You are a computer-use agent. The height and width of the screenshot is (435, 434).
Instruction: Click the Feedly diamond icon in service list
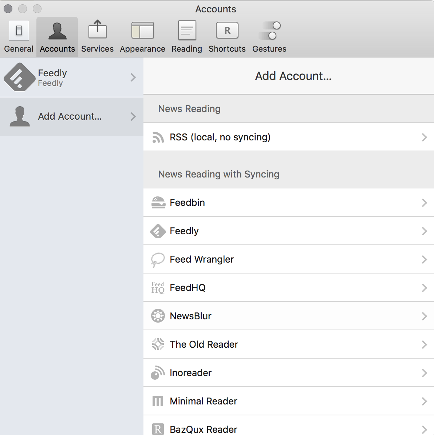(x=158, y=231)
